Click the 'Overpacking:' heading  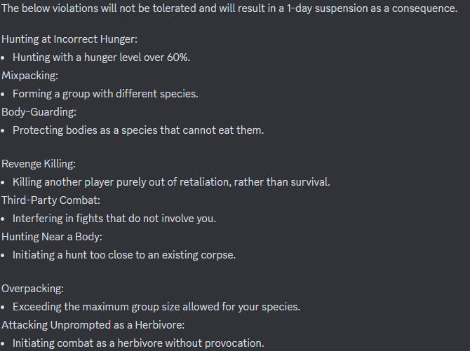click(x=33, y=289)
